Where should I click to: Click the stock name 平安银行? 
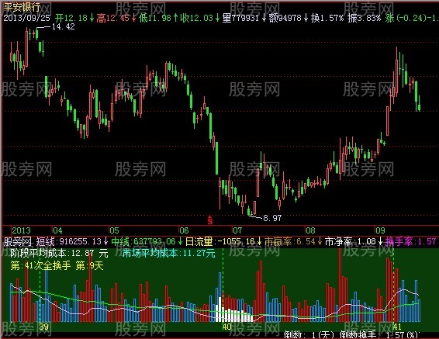(x=22, y=7)
